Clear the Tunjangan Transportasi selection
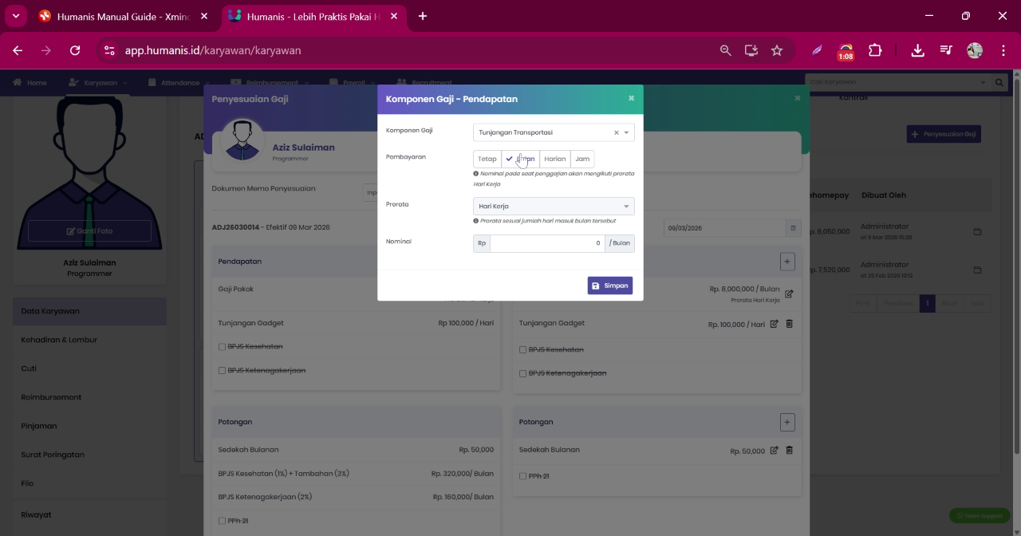 pyautogui.click(x=616, y=133)
